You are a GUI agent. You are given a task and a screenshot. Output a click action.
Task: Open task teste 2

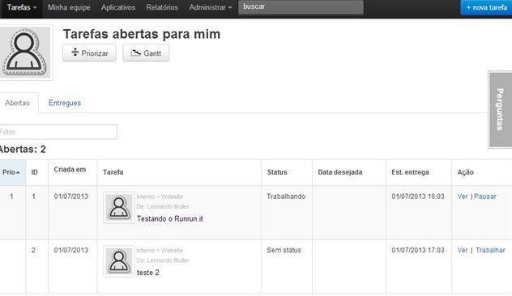click(148, 273)
